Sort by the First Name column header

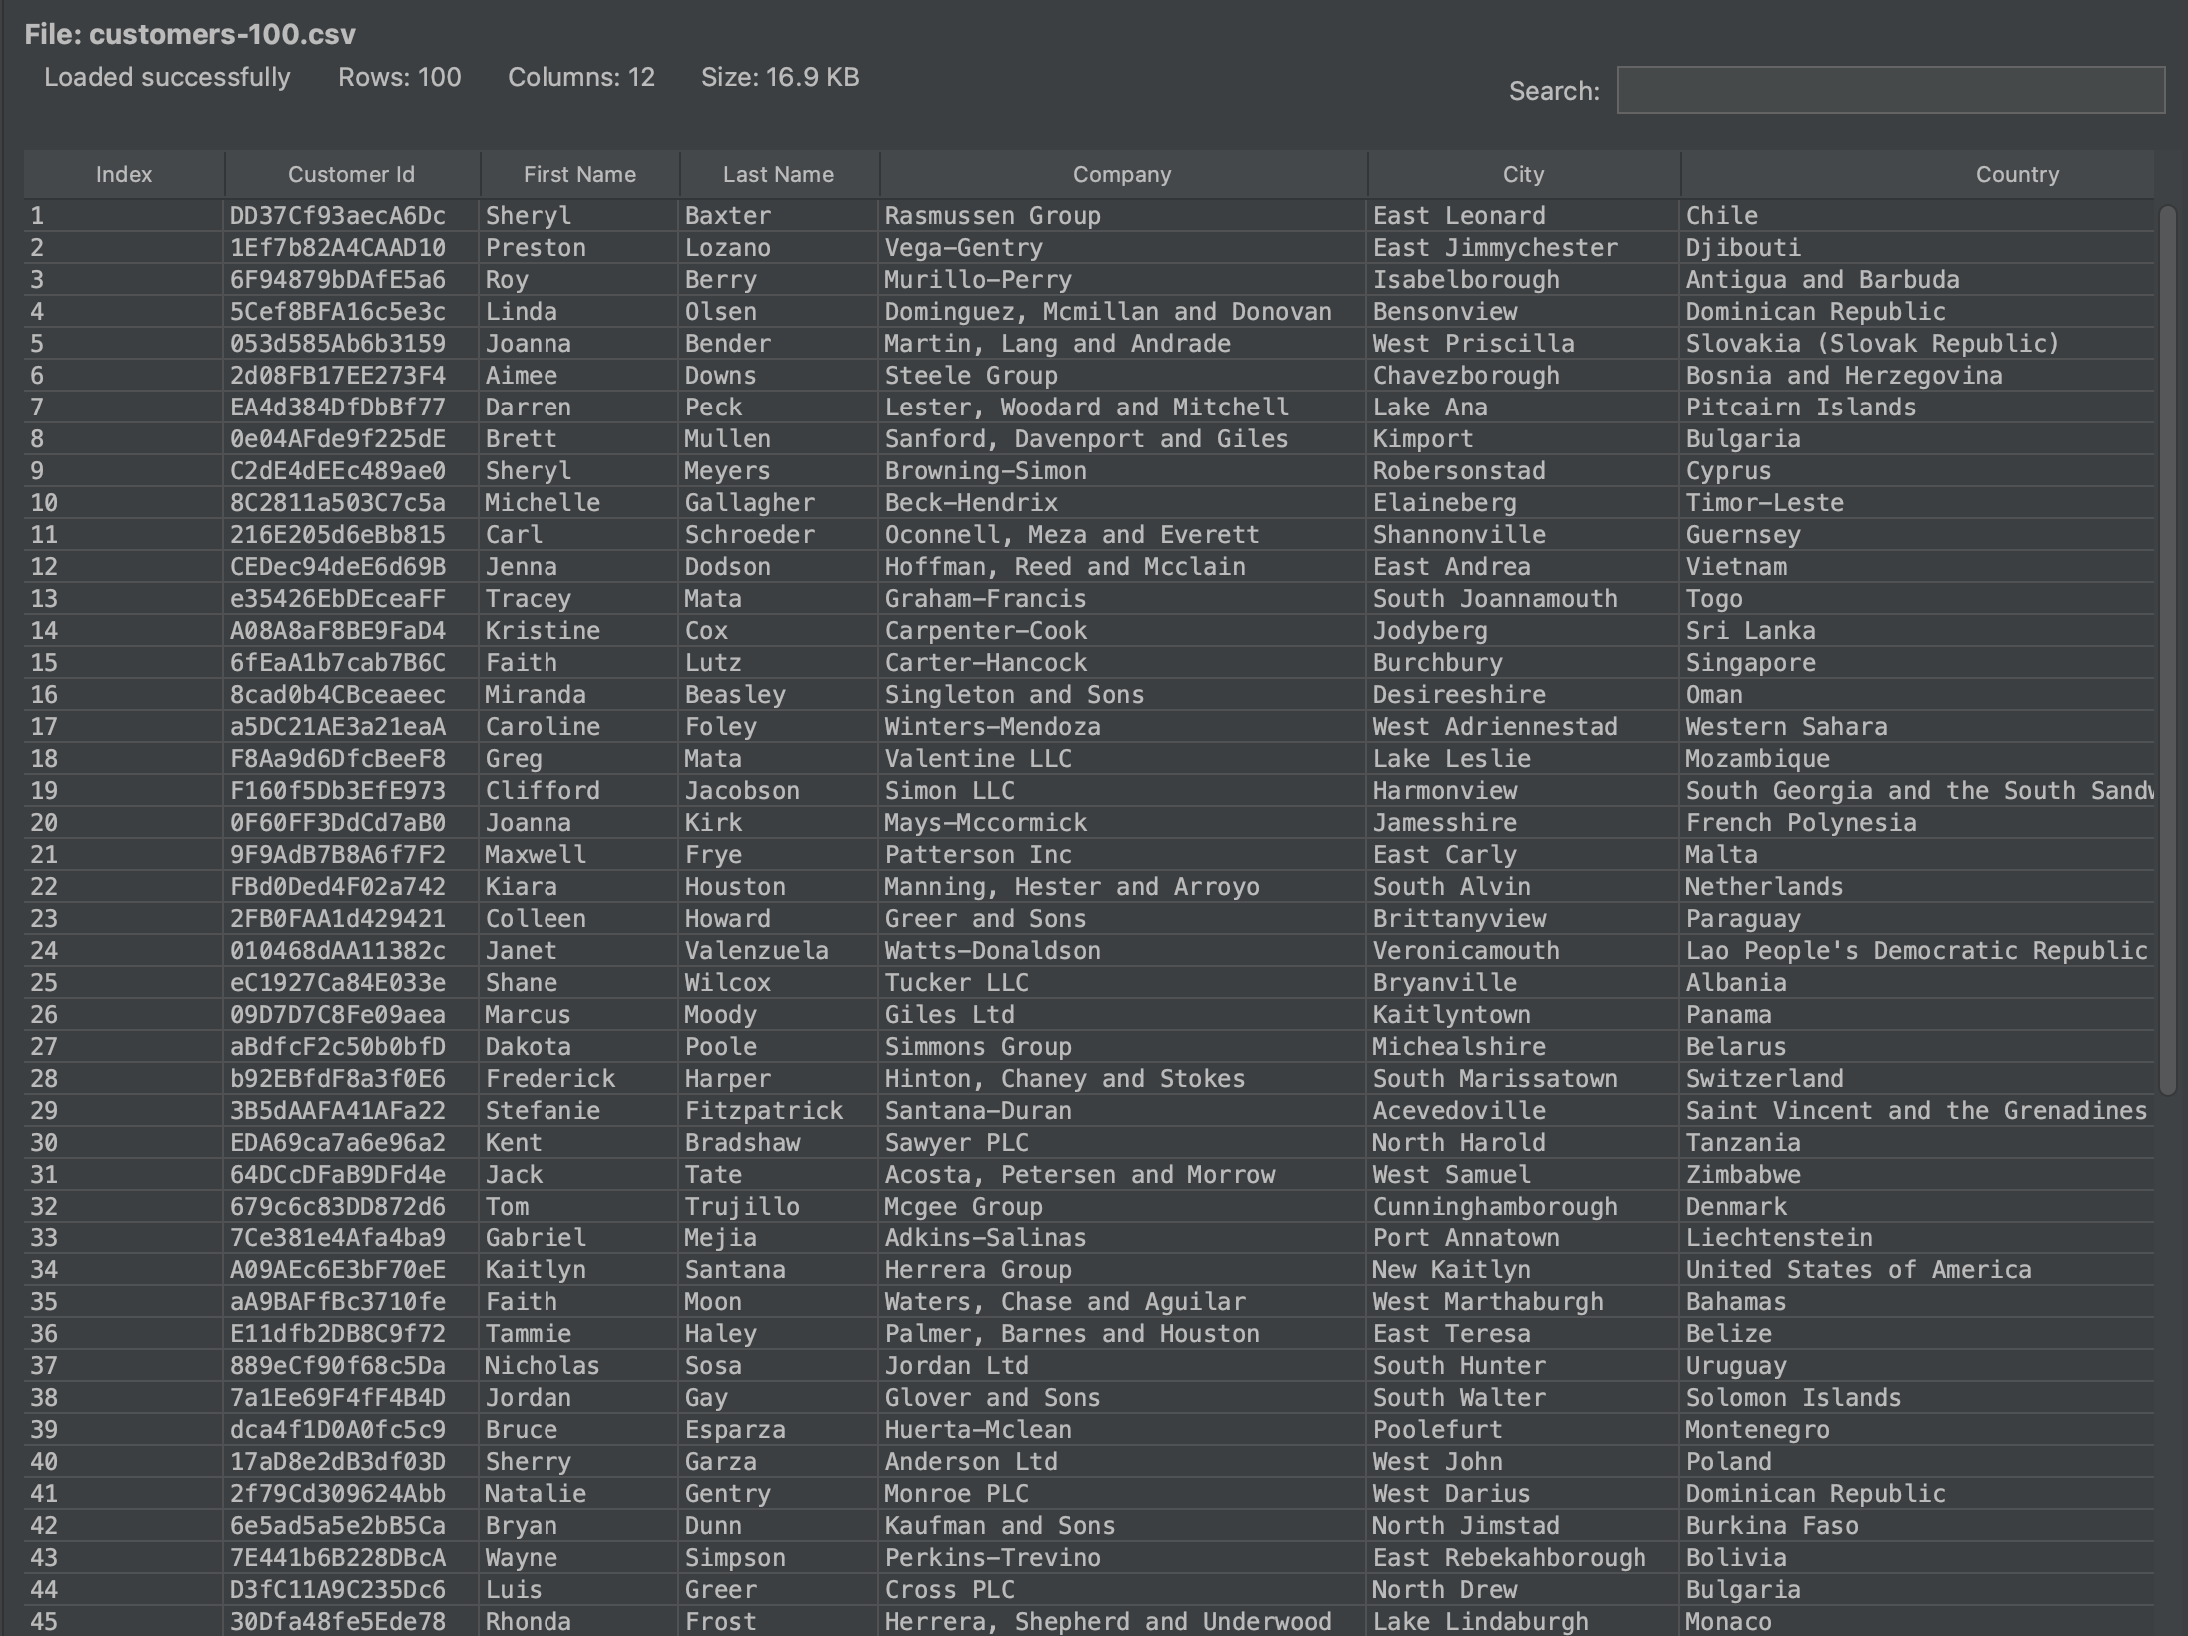tap(578, 174)
